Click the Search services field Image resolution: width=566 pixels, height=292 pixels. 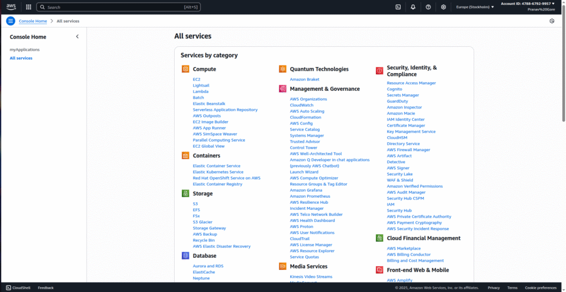pos(118,7)
